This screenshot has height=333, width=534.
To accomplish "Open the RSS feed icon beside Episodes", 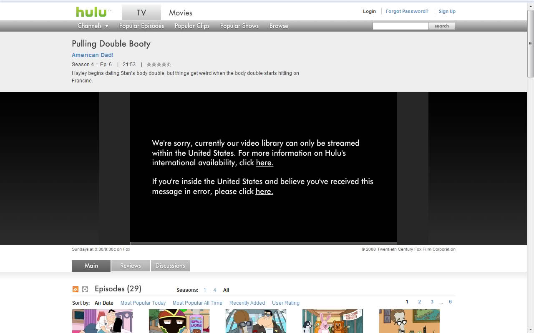I will click(76, 289).
